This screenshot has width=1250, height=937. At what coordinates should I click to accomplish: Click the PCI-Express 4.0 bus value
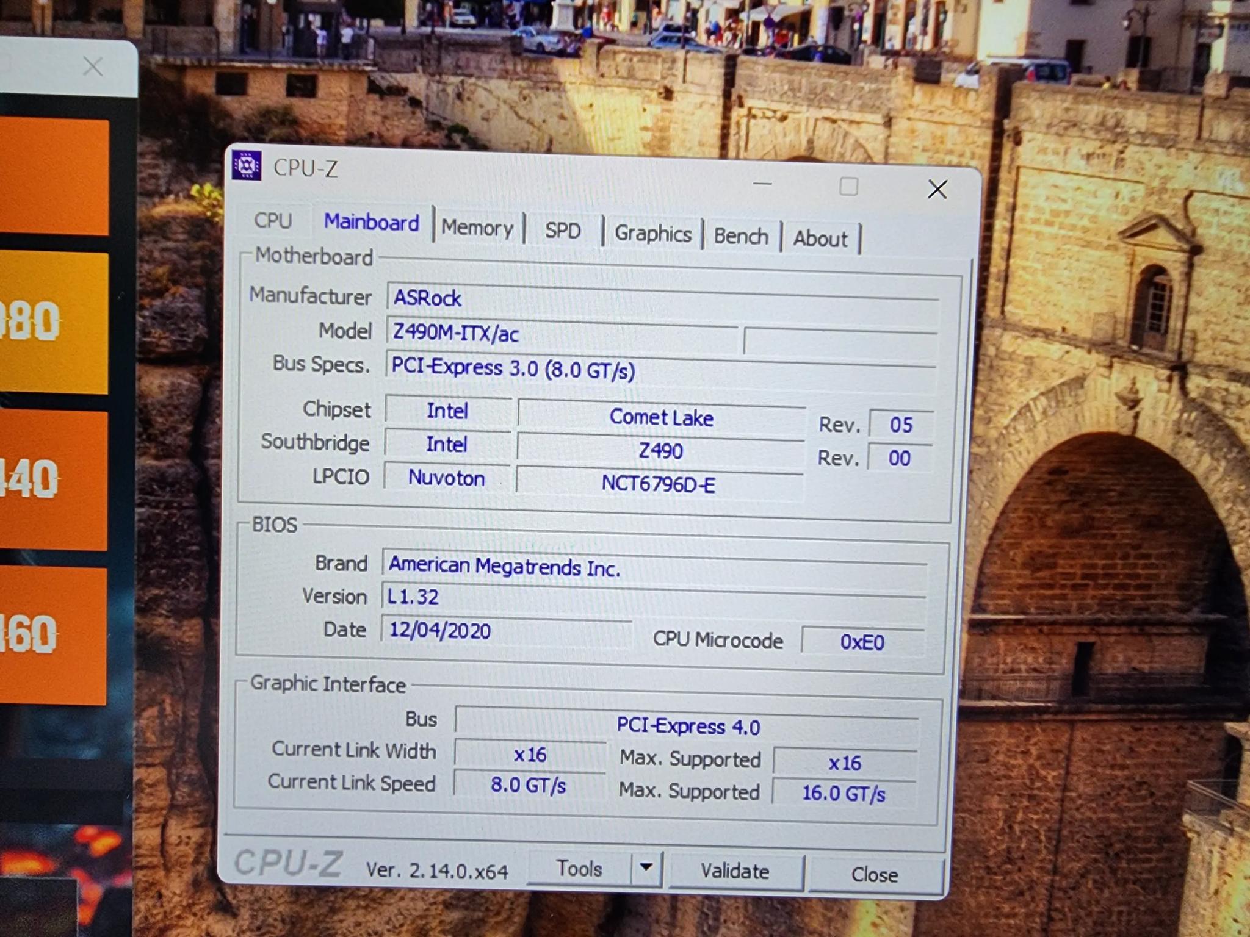(x=687, y=726)
